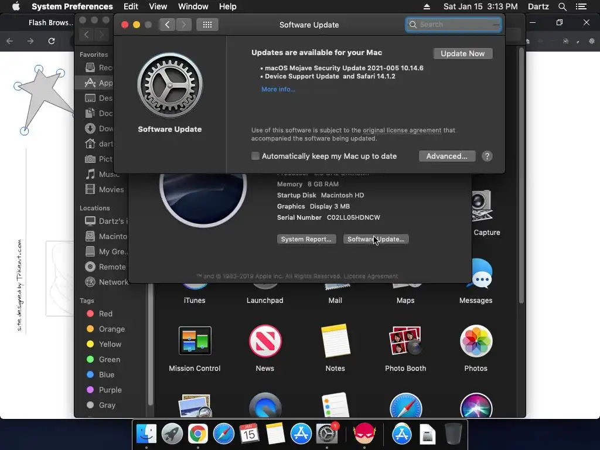Open Advanced... update options
600x450 pixels.
click(447, 156)
